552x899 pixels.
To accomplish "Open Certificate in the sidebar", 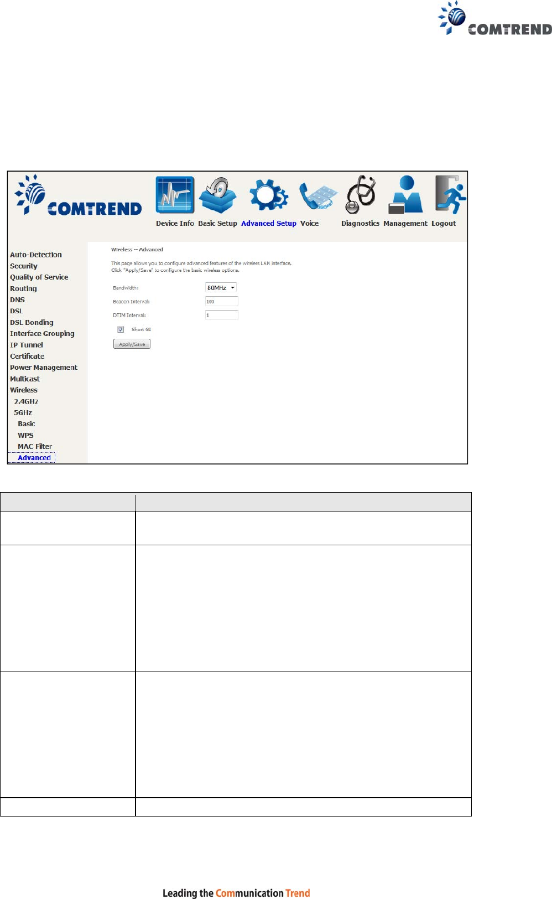I will tap(27, 356).
